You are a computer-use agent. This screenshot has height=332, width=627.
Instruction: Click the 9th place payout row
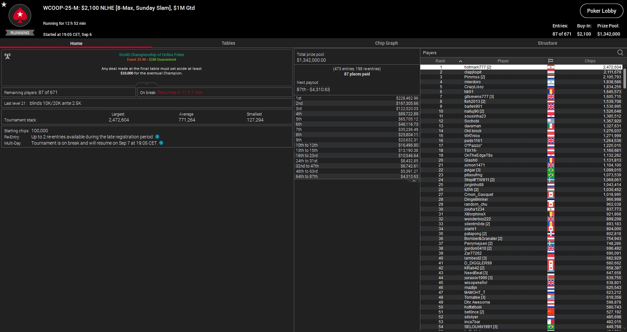[x=357, y=140]
